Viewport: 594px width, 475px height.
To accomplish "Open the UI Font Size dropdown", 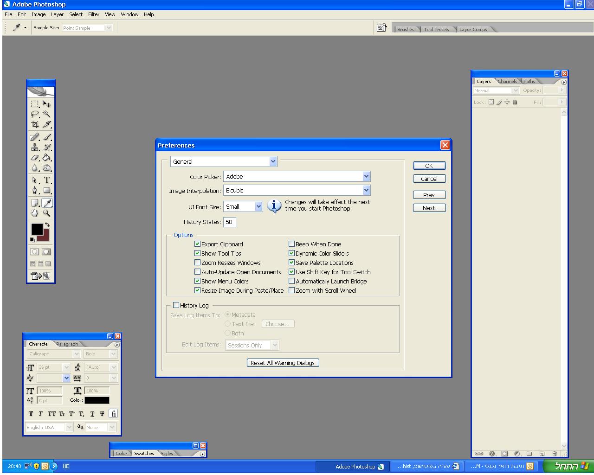I will click(x=258, y=207).
